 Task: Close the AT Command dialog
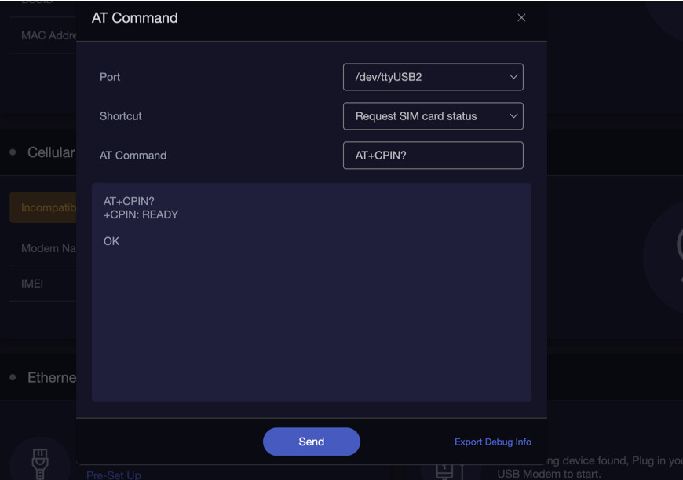[521, 18]
